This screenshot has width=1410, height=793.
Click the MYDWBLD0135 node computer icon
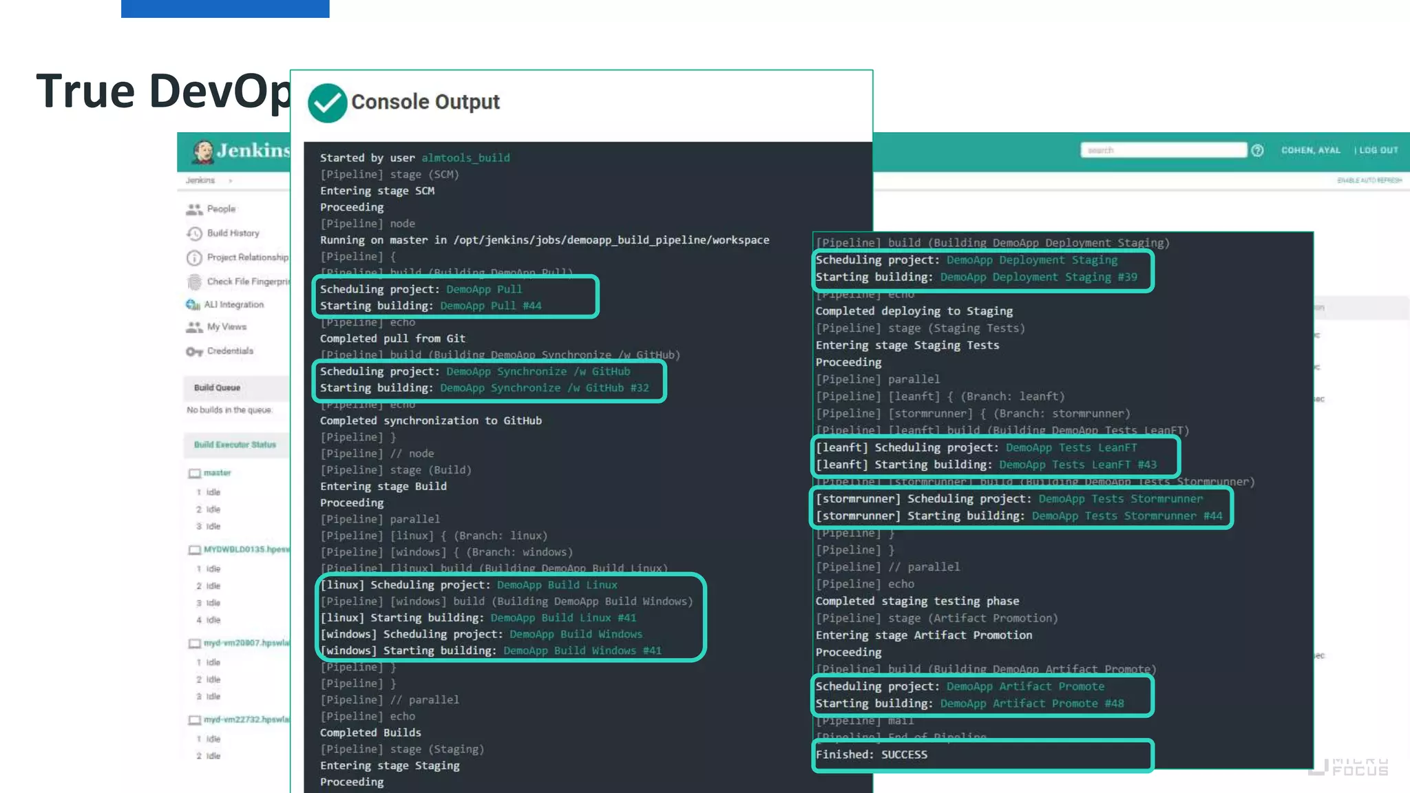click(194, 549)
